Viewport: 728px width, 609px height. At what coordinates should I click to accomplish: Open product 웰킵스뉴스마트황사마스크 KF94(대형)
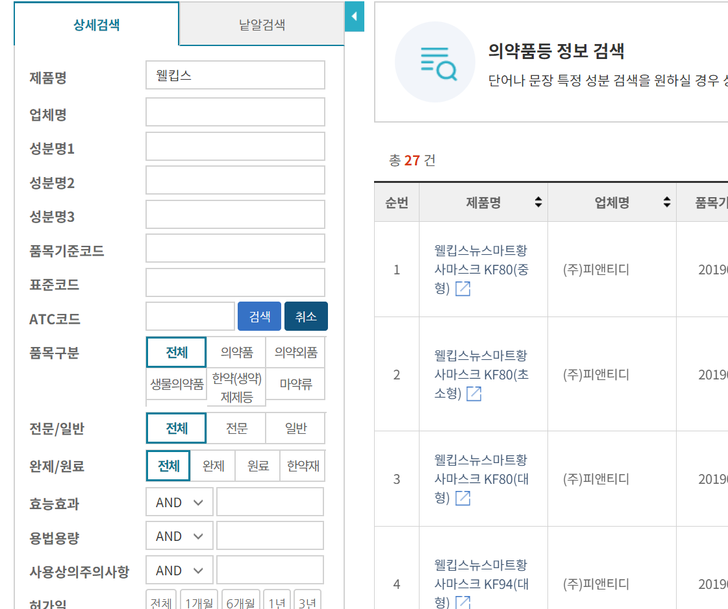[x=481, y=584]
